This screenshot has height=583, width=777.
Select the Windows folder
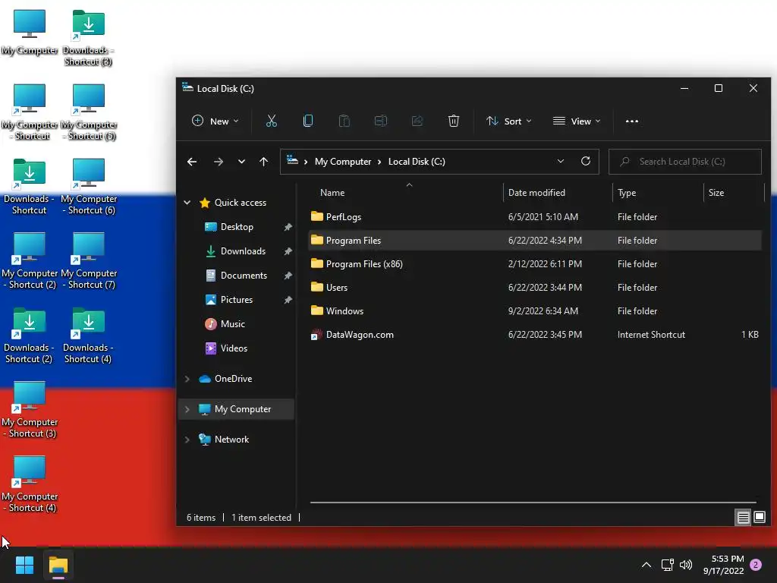coord(535,310)
